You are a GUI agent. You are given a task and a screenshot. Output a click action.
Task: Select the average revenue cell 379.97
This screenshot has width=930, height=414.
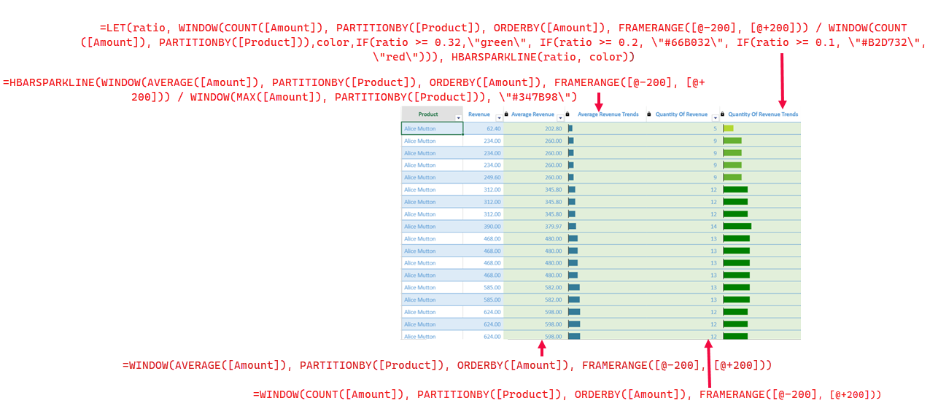point(535,226)
